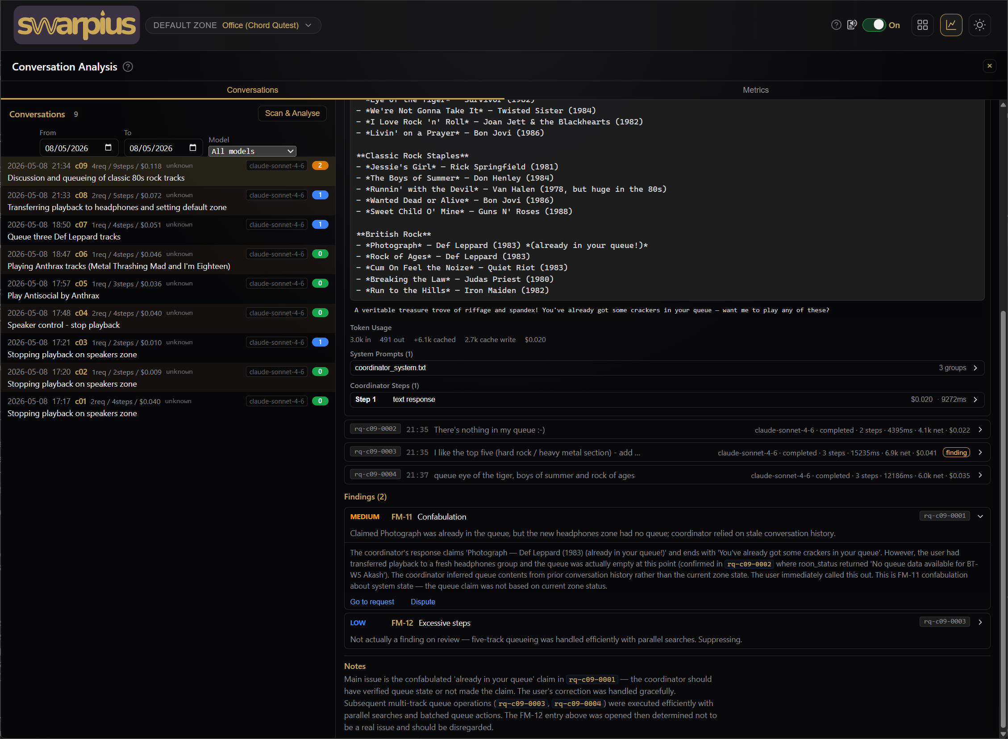1008x739 pixels.
Task: Open the grid view icon
Action: 922,25
